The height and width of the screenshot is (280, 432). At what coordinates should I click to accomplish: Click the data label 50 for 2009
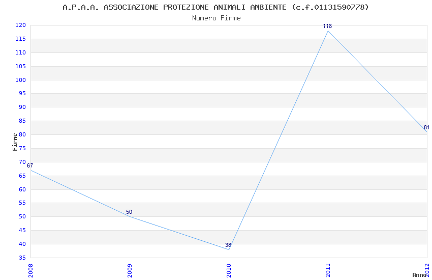point(129,212)
